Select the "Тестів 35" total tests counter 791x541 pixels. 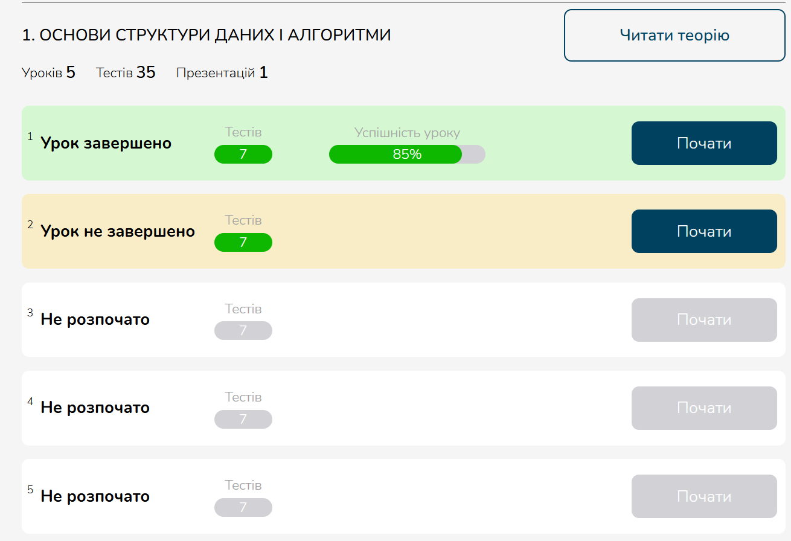126,73
